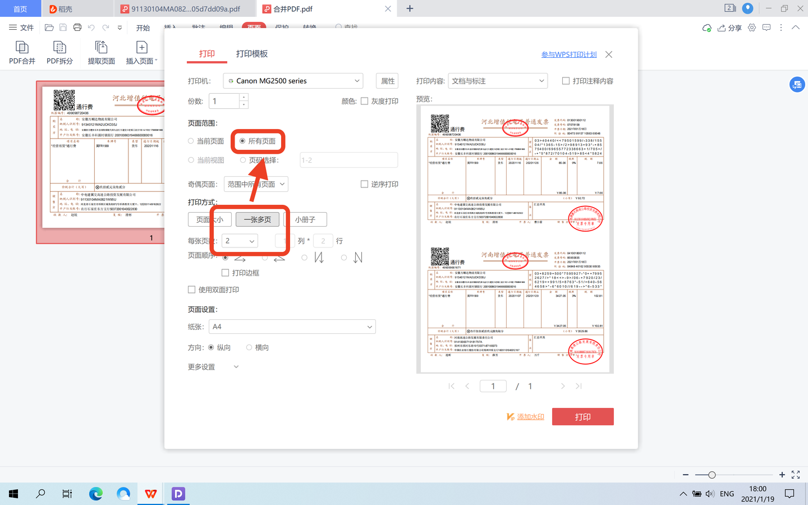Click the redo arrow icon
The image size is (808, 505).
[x=105, y=27]
